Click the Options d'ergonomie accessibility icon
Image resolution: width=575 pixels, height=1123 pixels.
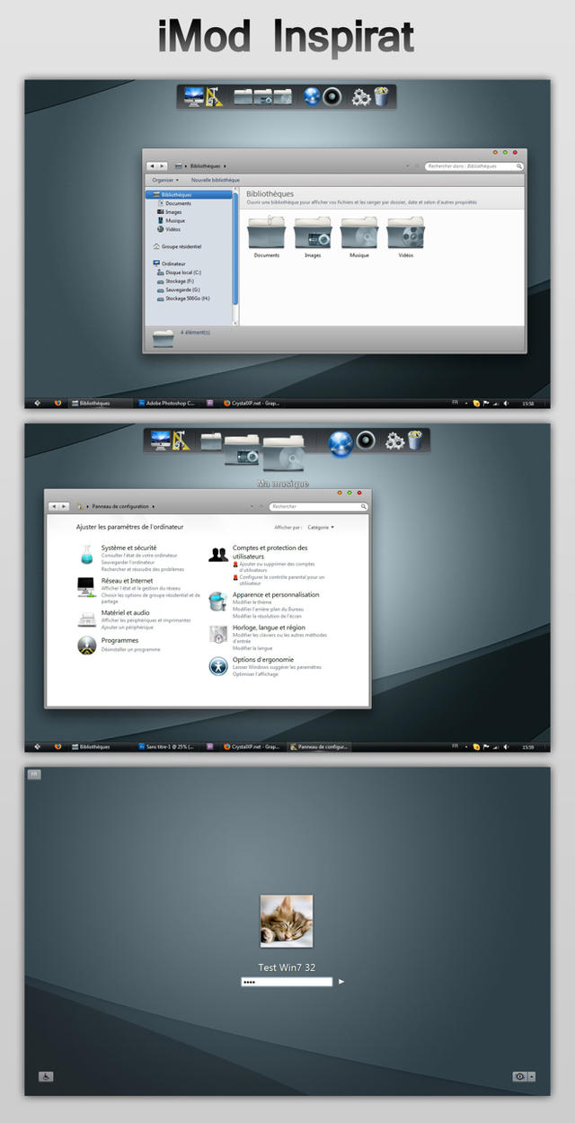218,666
